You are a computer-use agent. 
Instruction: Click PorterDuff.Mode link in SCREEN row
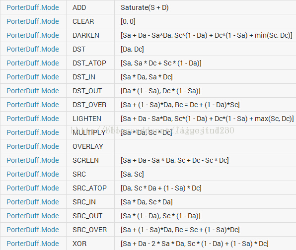pos(33,160)
